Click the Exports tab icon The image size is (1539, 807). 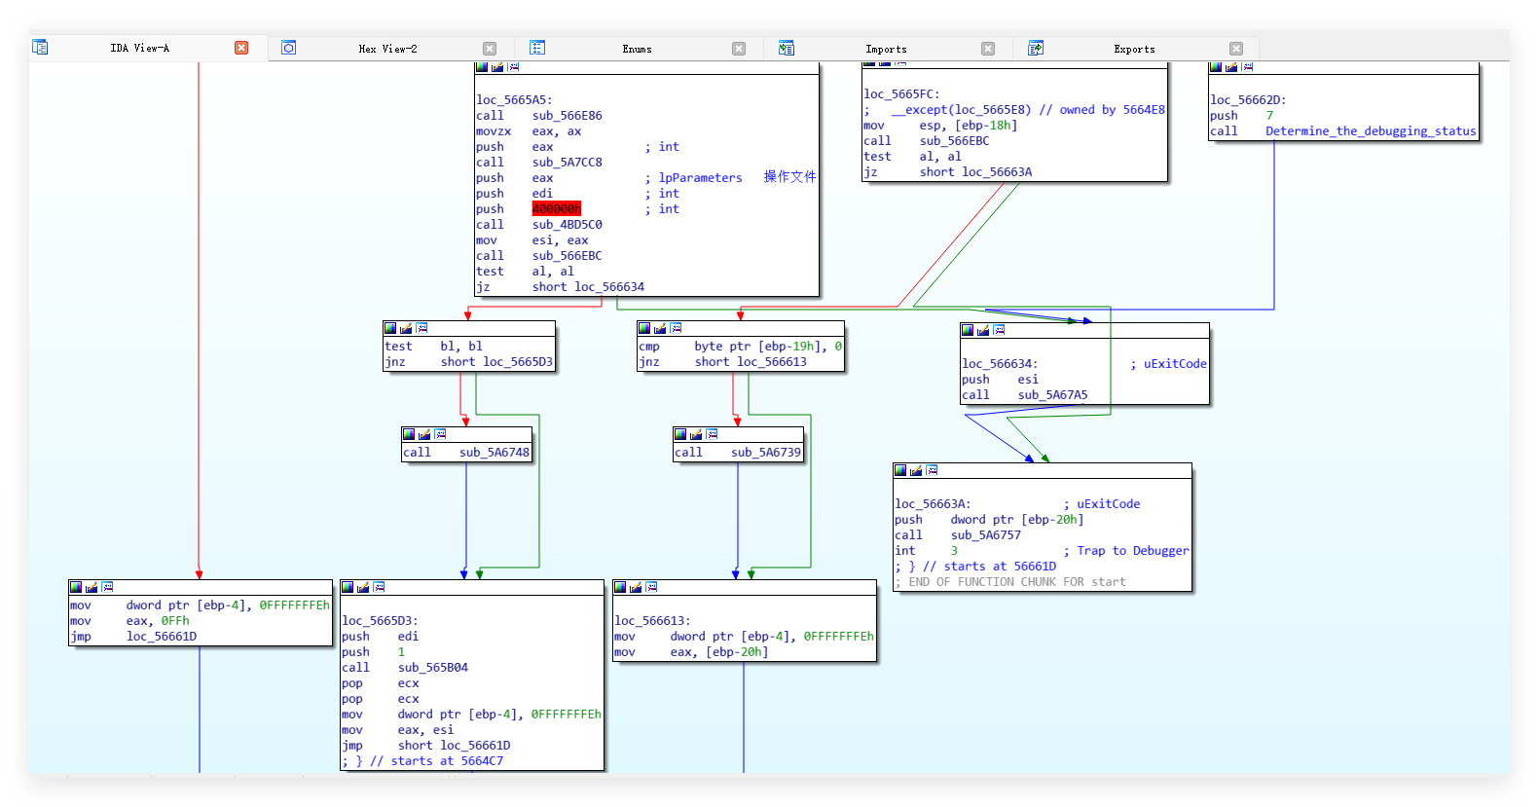coord(1036,48)
